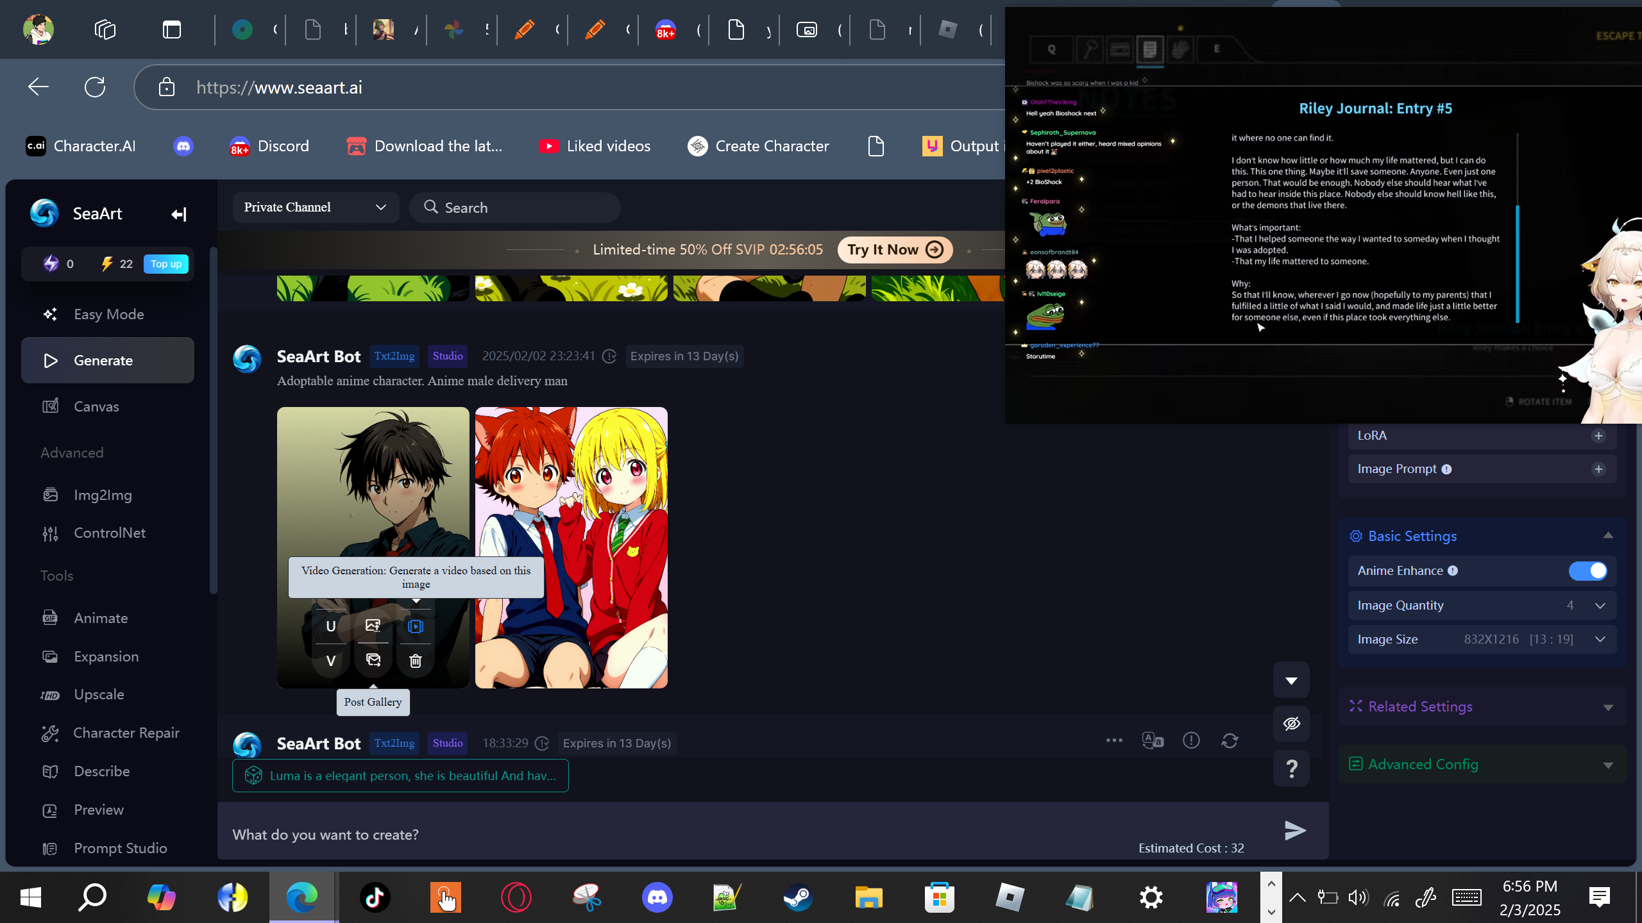The image size is (1642, 923).
Task: Toggle hide content eye button
Action: [x=1292, y=724]
